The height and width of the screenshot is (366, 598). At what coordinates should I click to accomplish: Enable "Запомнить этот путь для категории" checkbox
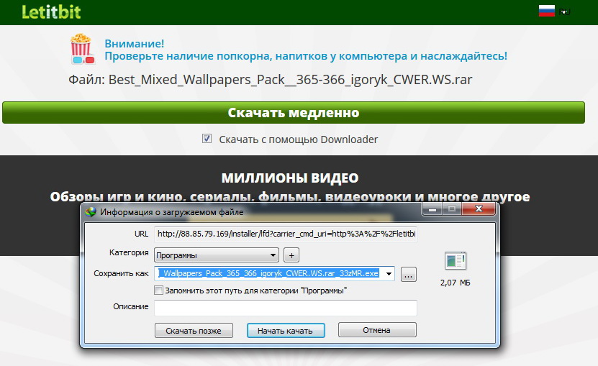[x=159, y=290]
